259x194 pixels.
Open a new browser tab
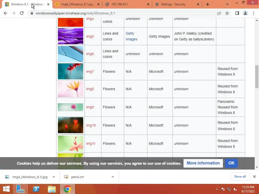point(208,4)
